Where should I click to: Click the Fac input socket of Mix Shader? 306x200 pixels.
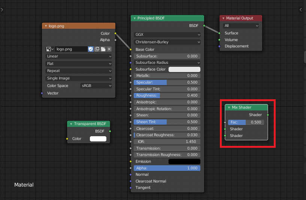(225, 122)
